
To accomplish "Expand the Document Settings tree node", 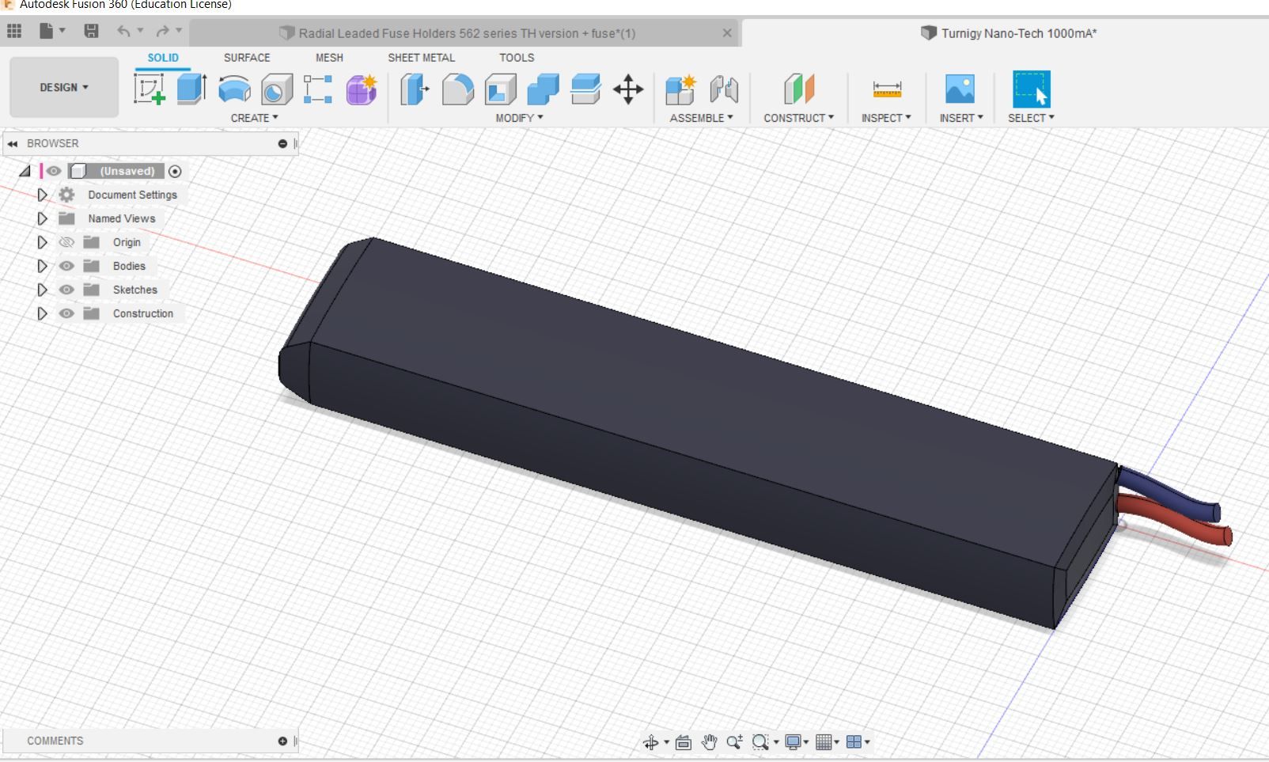I will pos(43,195).
